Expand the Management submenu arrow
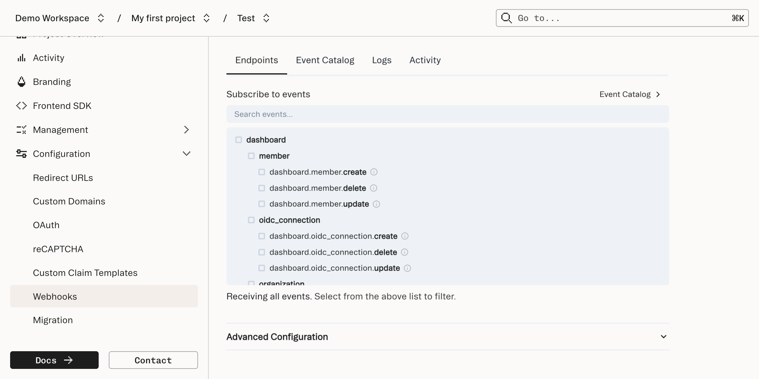Viewport: 759px width, 379px height. click(x=186, y=129)
